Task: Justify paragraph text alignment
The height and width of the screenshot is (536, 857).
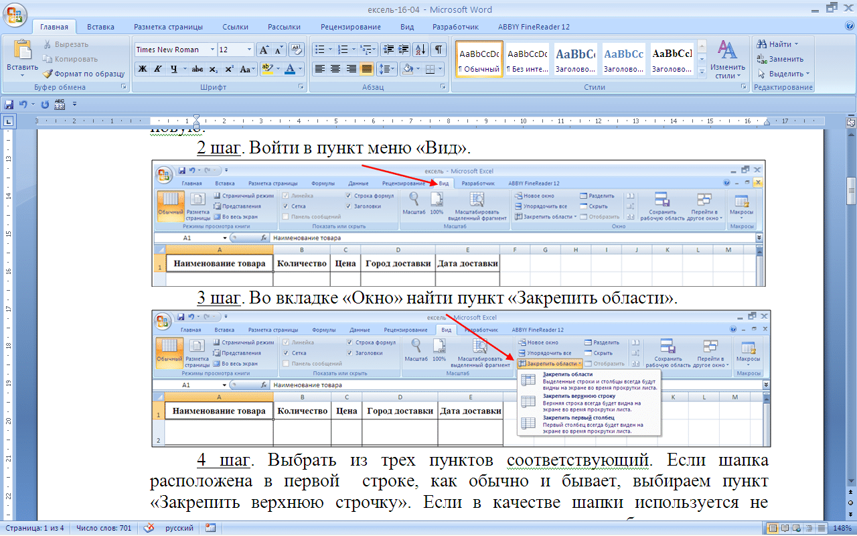Action: point(366,69)
